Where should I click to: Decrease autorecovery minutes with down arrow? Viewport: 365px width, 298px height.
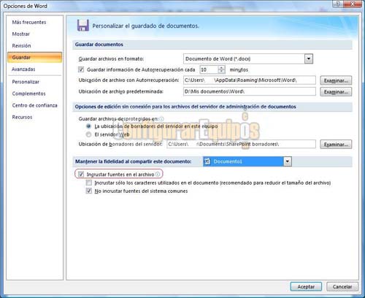221,72
